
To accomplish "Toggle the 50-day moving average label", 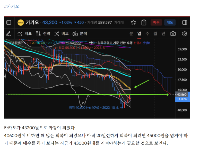I will click(x=38, y=43).
